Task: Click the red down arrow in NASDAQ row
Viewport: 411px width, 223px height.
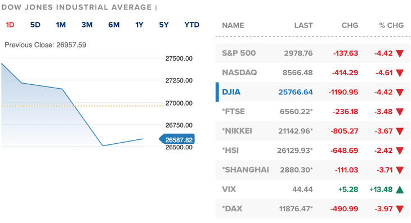Action: tap(400, 73)
